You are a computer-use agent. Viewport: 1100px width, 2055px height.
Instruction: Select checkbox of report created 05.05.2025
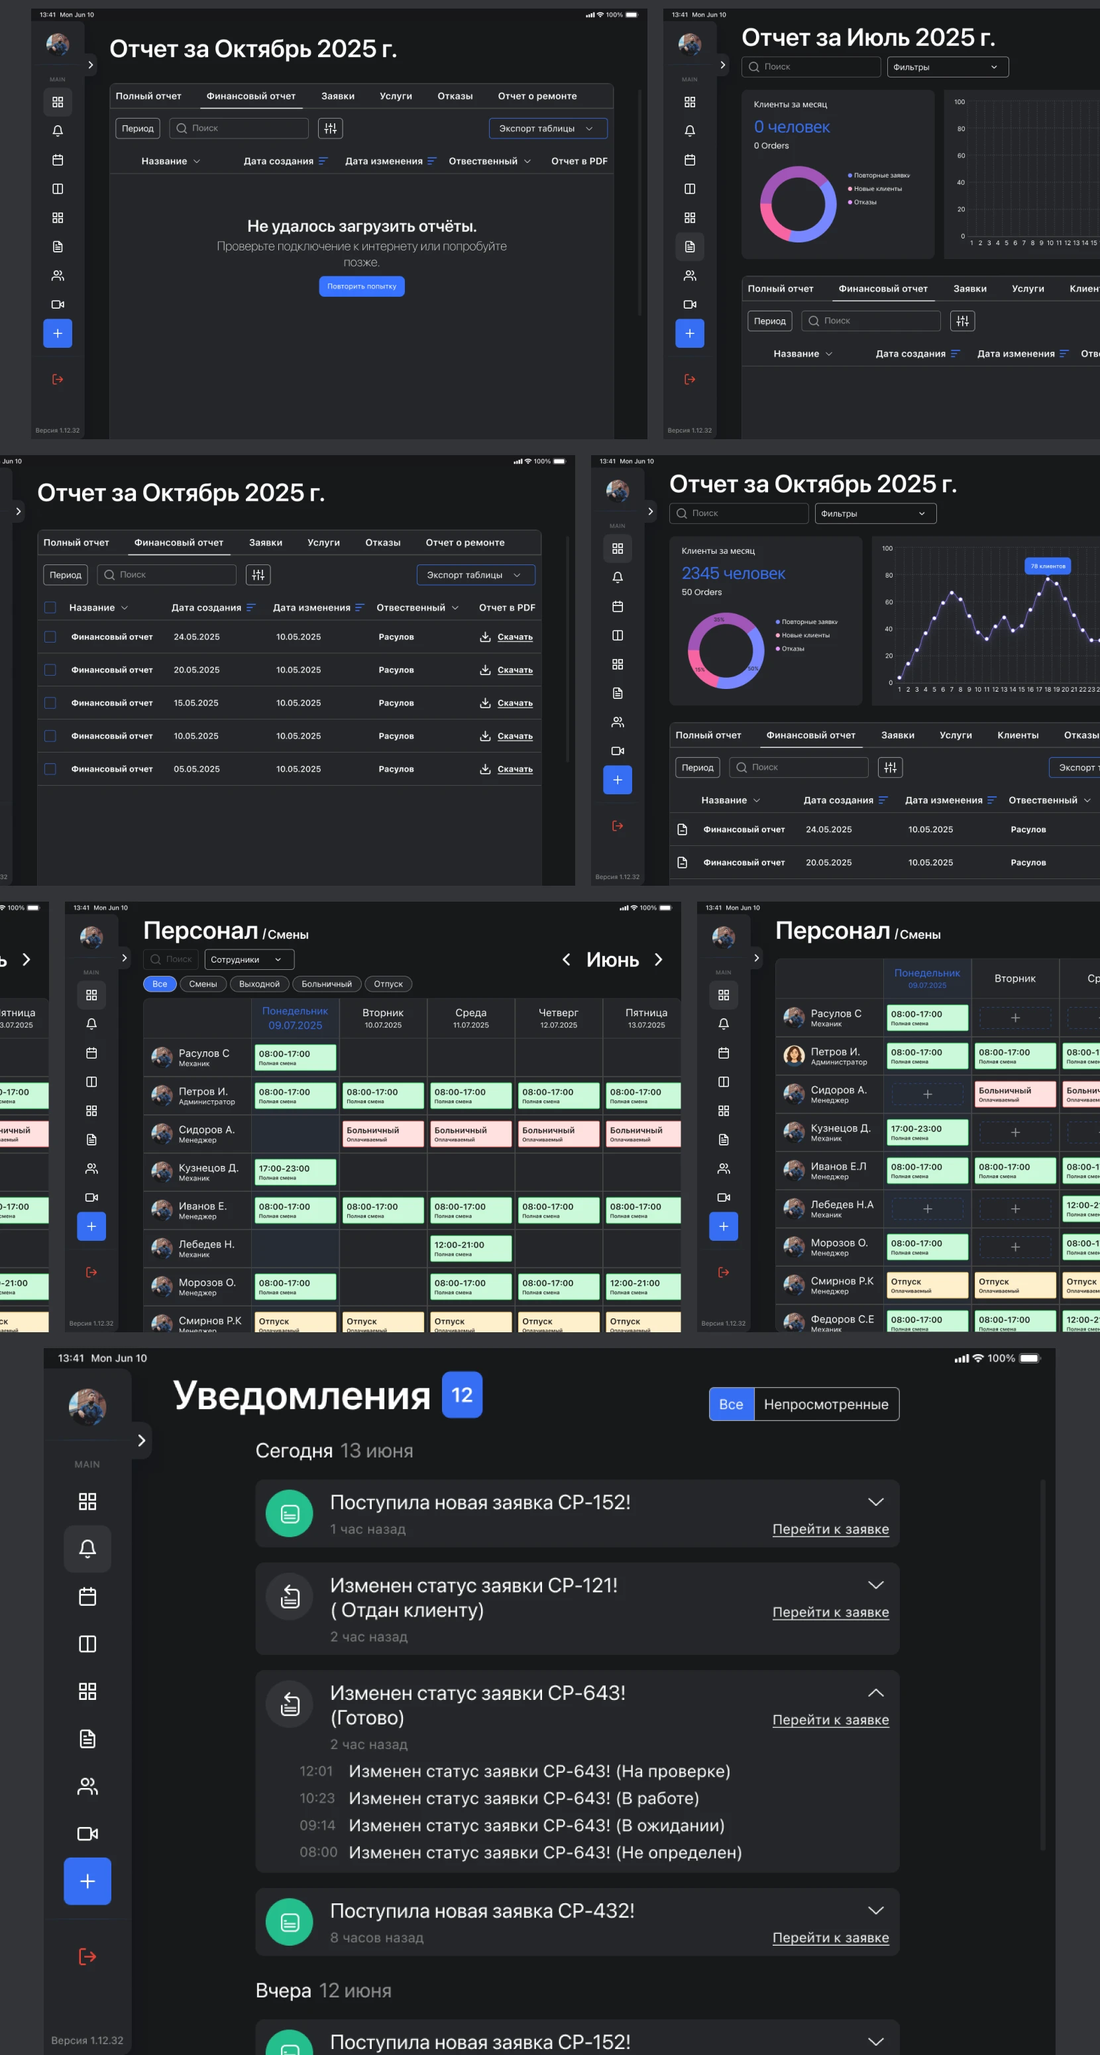50,769
